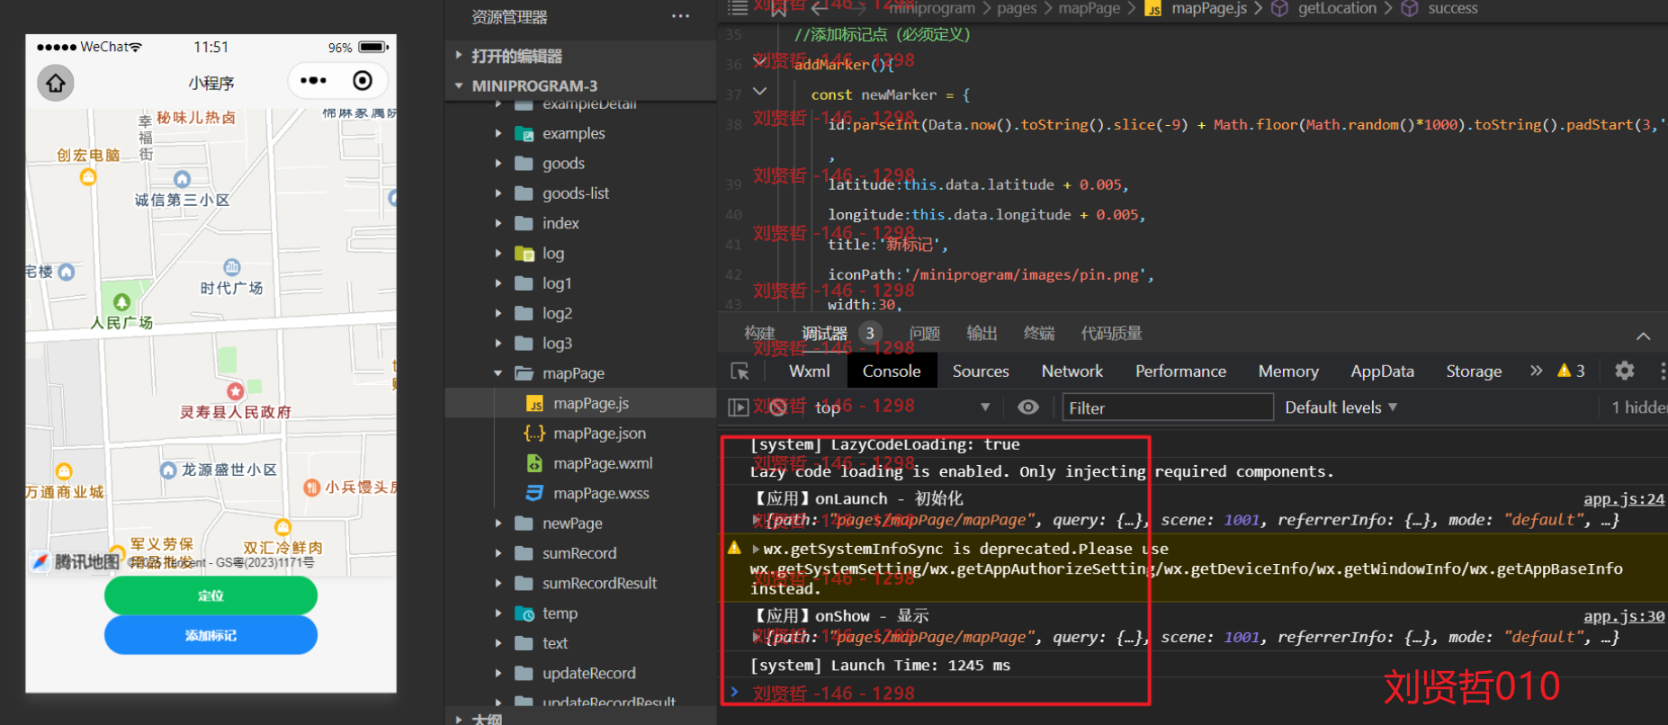The width and height of the screenshot is (1668, 725).
Task: Tap the mini program close circle button
Action: click(x=363, y=81)
